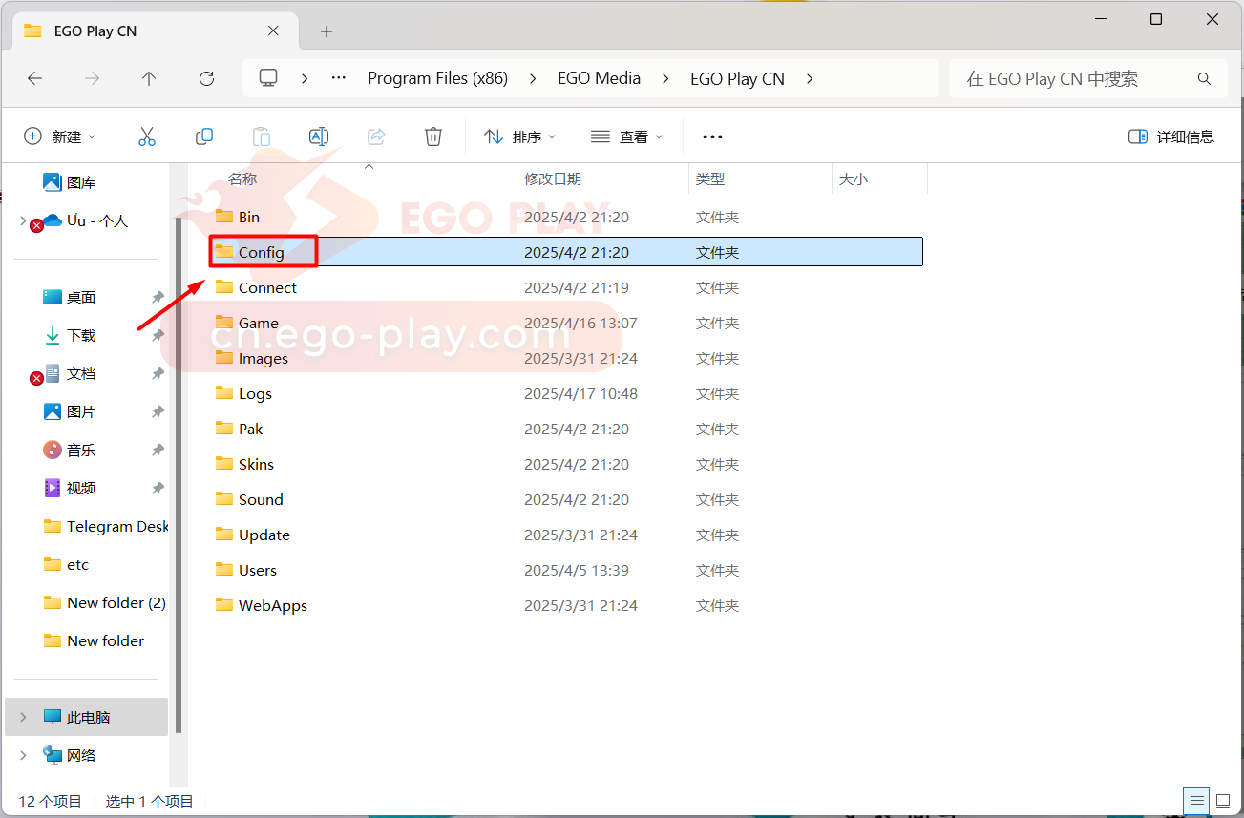Viewport: 1244px width, 818px height.
Task: Toggle the 详细信息 details pane
Action: click(1171, 136)
